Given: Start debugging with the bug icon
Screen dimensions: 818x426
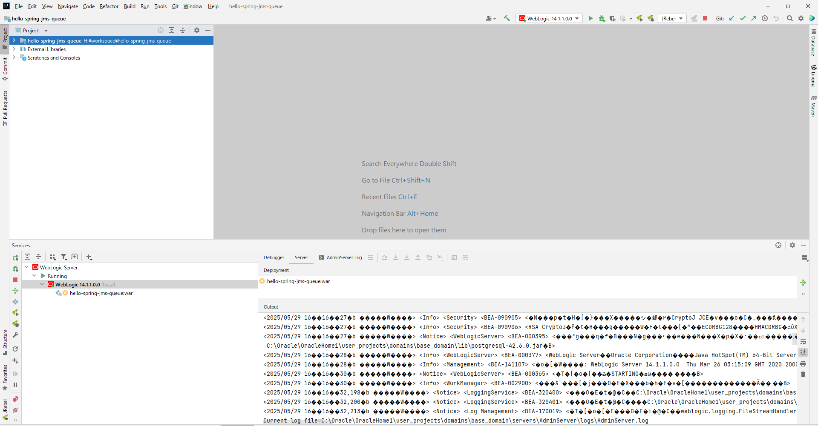Looking at the screenshot, I should [602, 18].
